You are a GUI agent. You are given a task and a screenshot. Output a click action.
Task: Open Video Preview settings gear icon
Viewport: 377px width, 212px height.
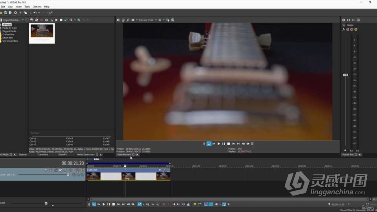point(118,20)
